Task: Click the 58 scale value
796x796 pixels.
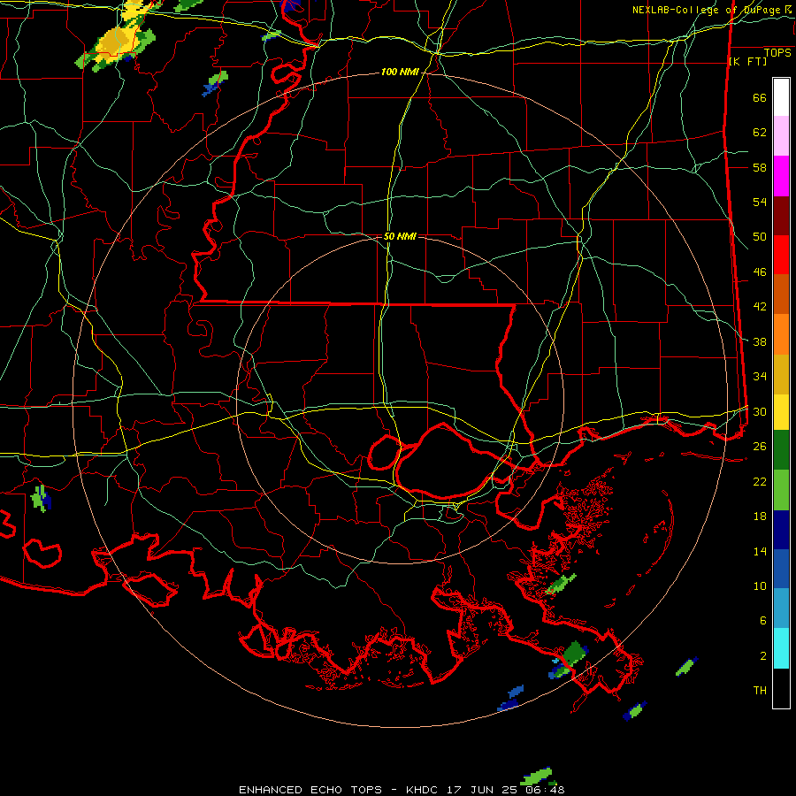Action: (760, 167)
